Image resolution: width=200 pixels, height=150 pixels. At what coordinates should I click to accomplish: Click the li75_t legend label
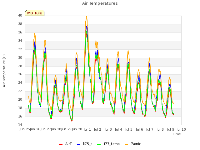coord(87,144)
